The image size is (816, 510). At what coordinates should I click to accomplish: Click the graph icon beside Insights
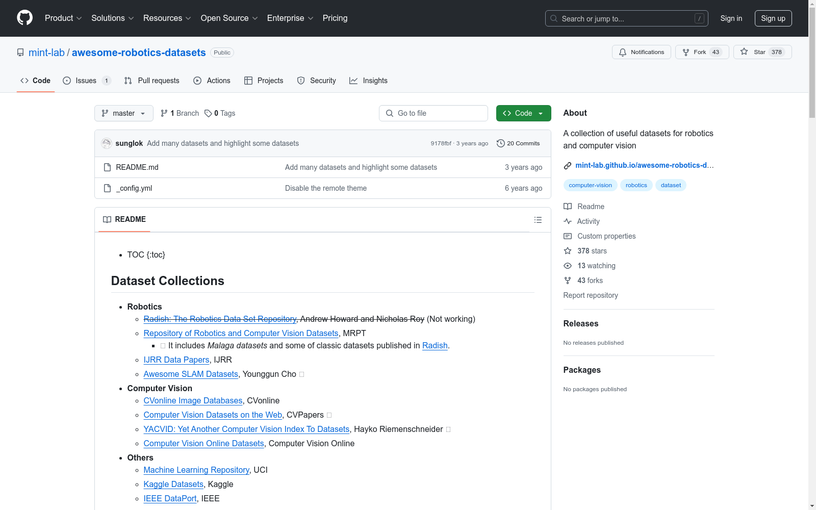click(353, 81)
